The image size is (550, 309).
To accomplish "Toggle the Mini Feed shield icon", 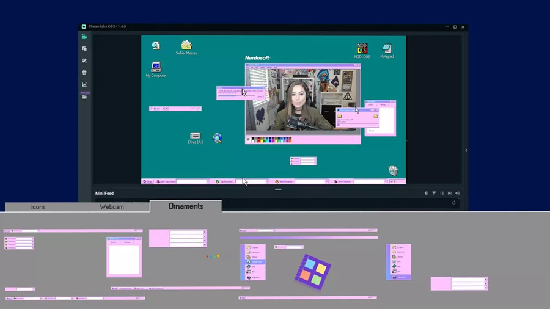I will pyautogui.click(x=427, y=193).
